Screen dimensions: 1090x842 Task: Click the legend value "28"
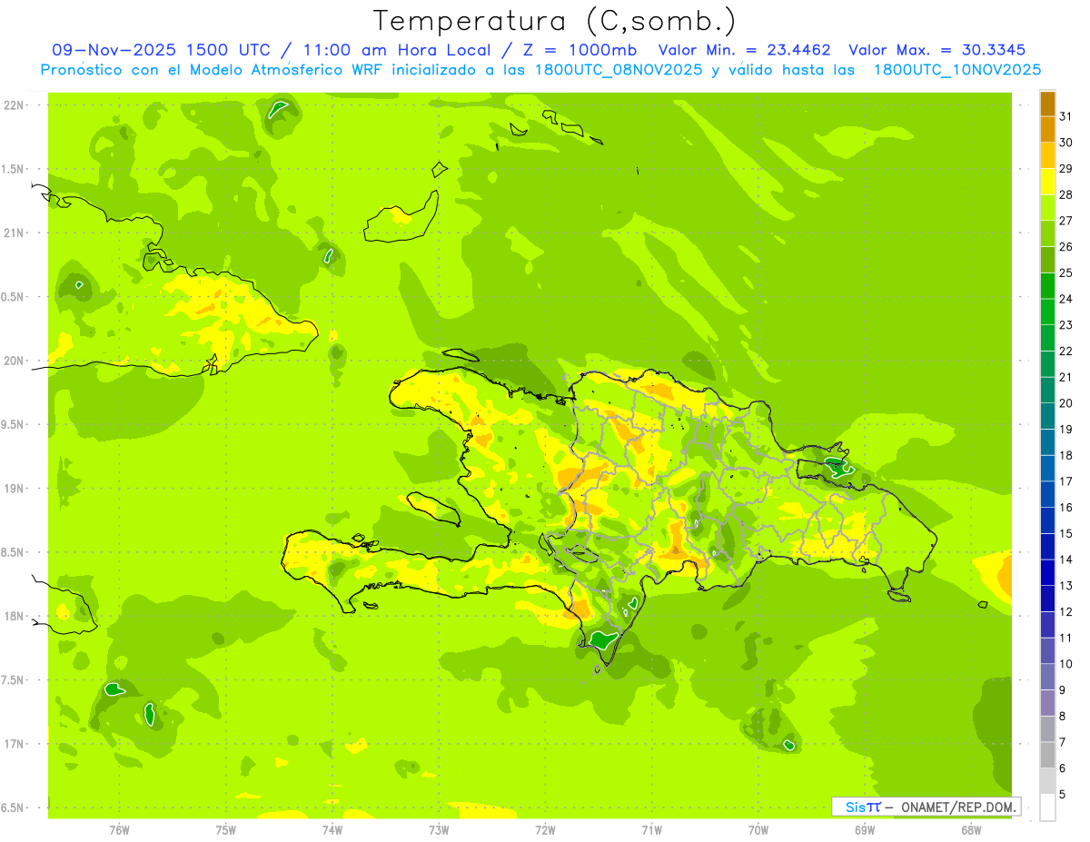click(x=1065, y=194)
